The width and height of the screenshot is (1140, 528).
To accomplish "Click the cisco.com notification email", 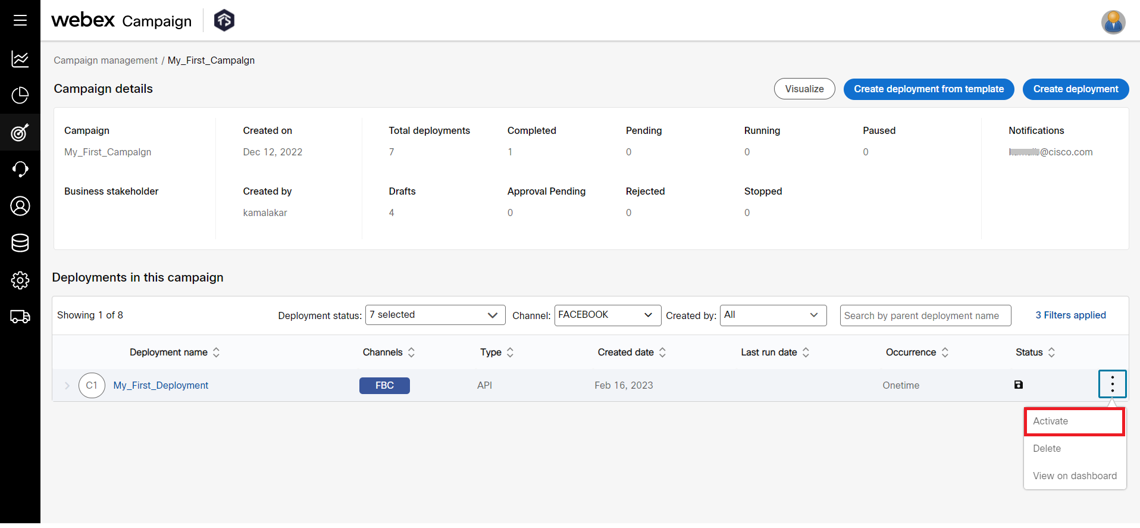I will point(1051,152).
